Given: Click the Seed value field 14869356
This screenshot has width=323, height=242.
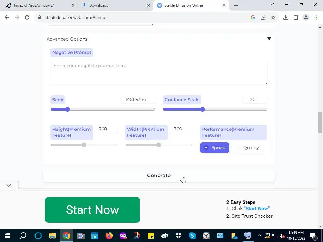Looking at the screenshot, I should click(138, 99).
